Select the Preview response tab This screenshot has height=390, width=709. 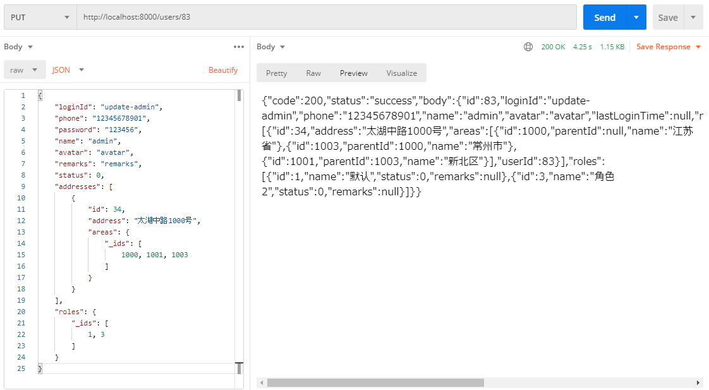(x=353, y=73)
